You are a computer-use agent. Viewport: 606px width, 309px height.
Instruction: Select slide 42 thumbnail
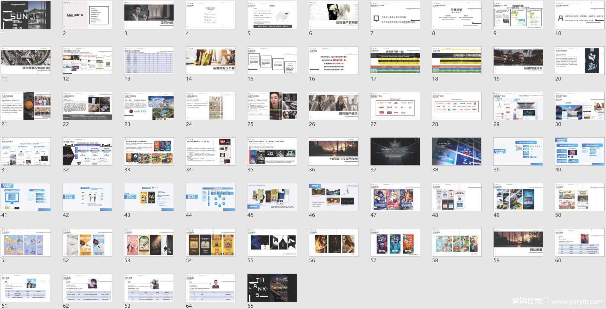coord(88,197)
